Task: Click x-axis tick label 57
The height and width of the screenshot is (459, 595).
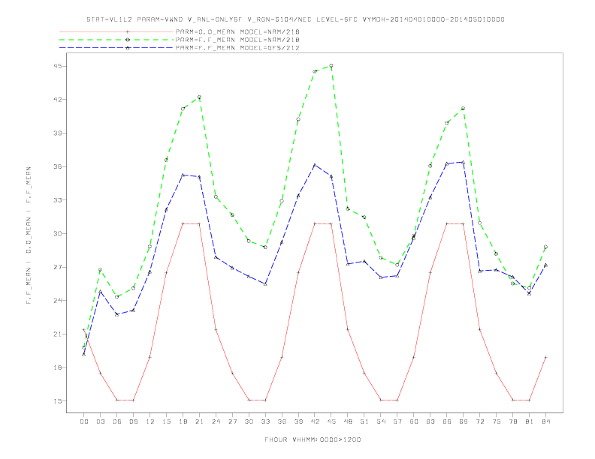Action: click(397, 421)
